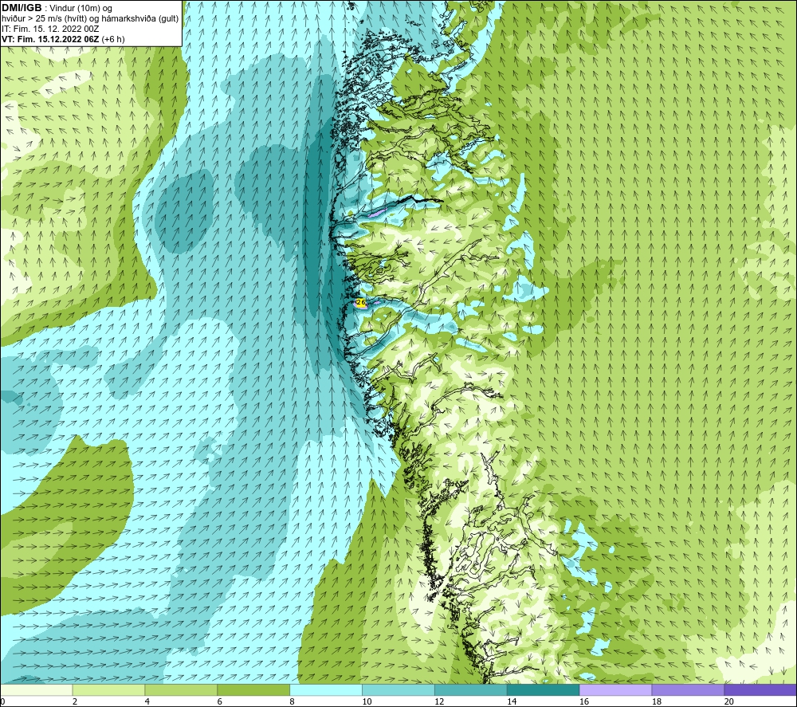The image size is (797, 707).
Task: Pick the 4–6 m/s green colorbar swatch
Action: [x=181, y=689]
